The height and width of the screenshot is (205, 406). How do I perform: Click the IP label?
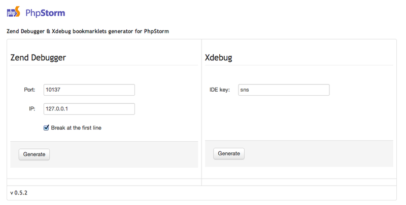32,109
